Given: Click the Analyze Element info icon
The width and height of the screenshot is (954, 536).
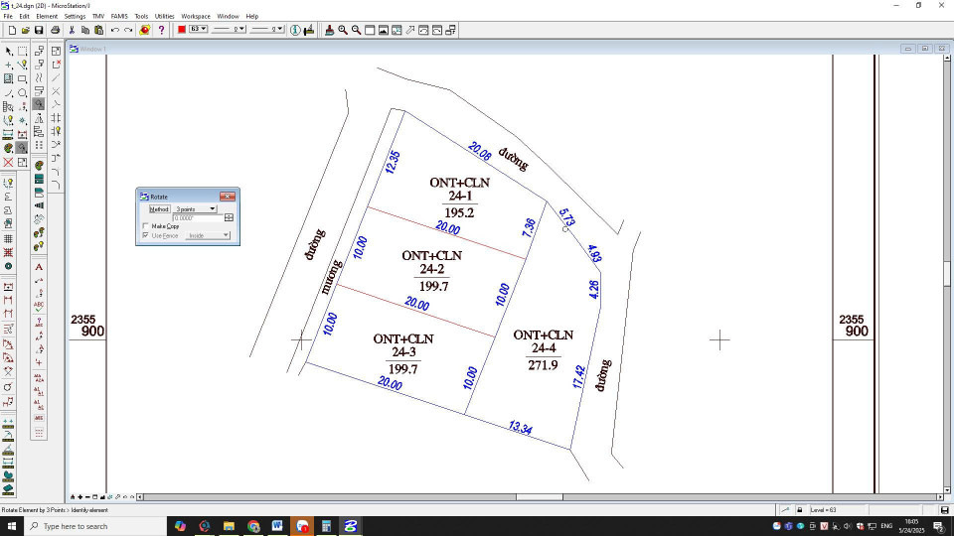Looking at the screenshot, I should click(295, 31).
